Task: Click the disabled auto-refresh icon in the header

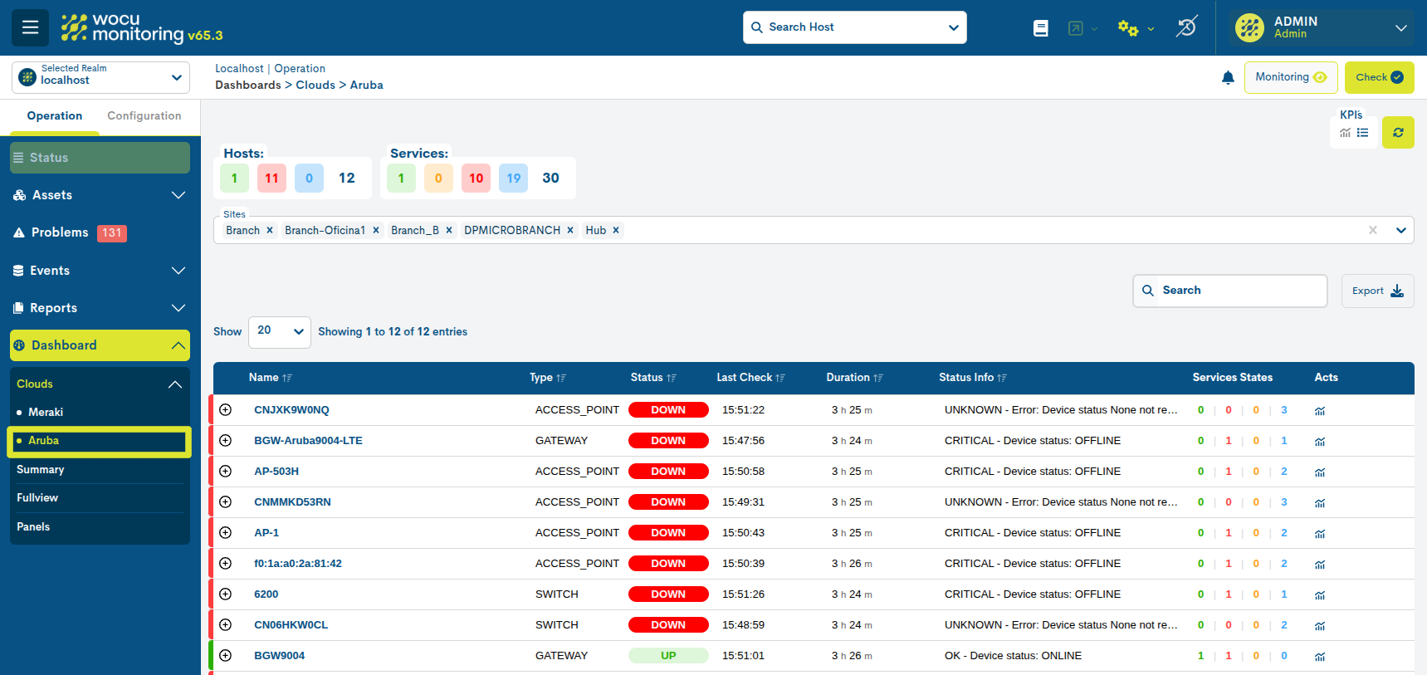Action: point(1186,27)
